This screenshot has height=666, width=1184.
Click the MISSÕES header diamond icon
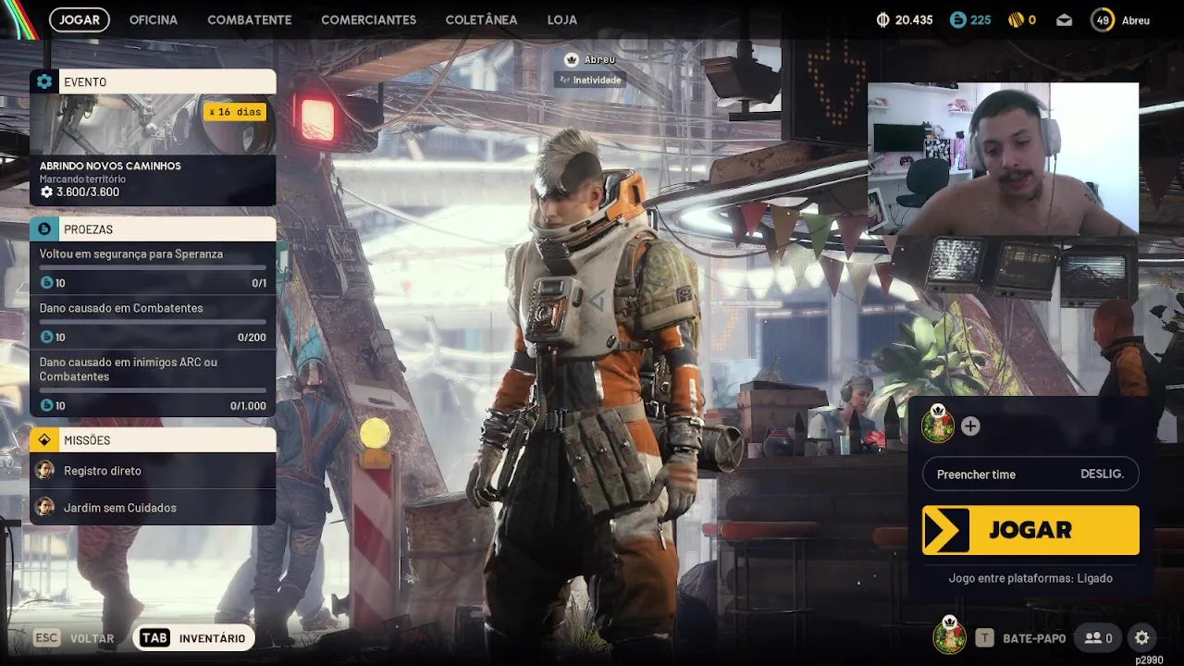pyautogui.click(x=44, y=439)
